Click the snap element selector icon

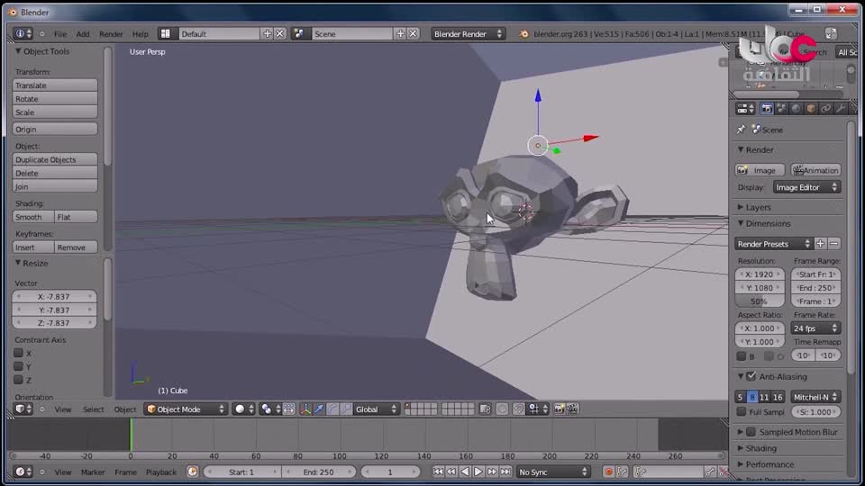pos(537,409)
